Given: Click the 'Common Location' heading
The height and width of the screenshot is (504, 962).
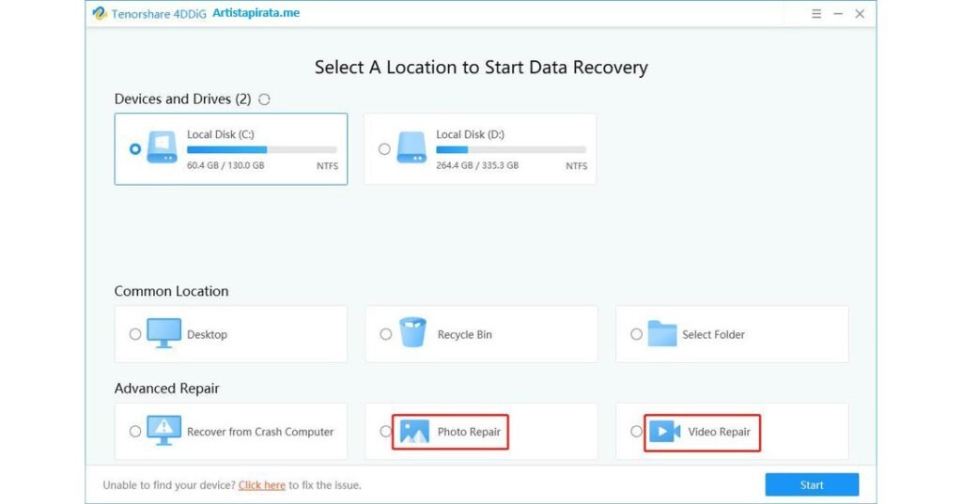Looking at the screenshot, I should pyautogui.click(x=171, y=291).
